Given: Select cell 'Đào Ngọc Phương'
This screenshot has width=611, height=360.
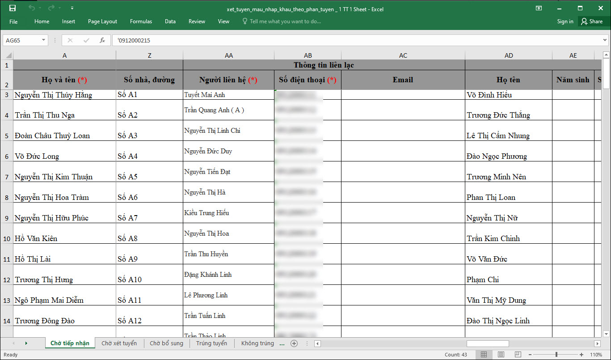Looking at the screenshot, I should (509, 151).
